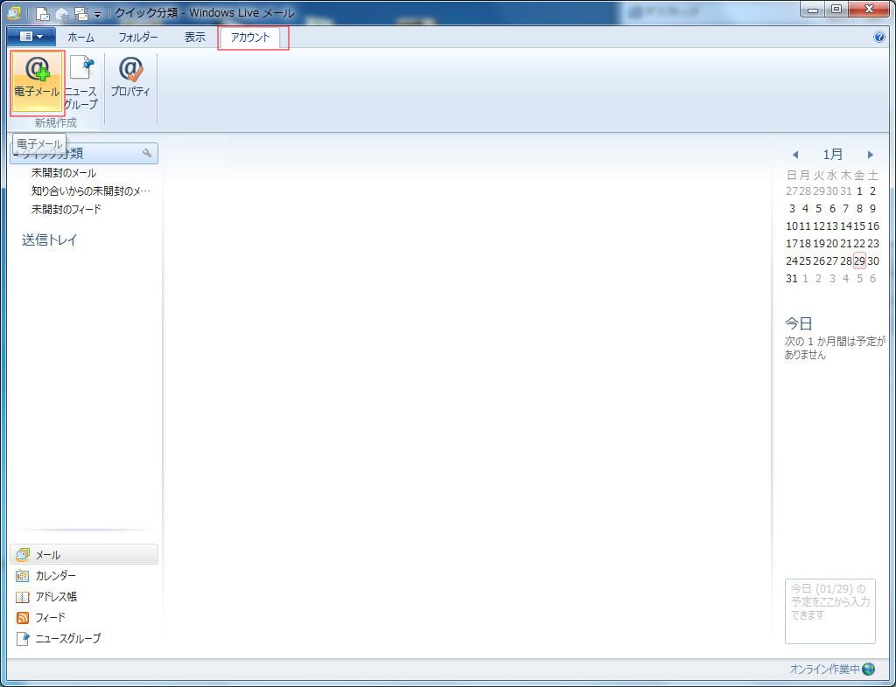Go to the previous month in calendar
The image size is (896, 687).
(794, 155)
